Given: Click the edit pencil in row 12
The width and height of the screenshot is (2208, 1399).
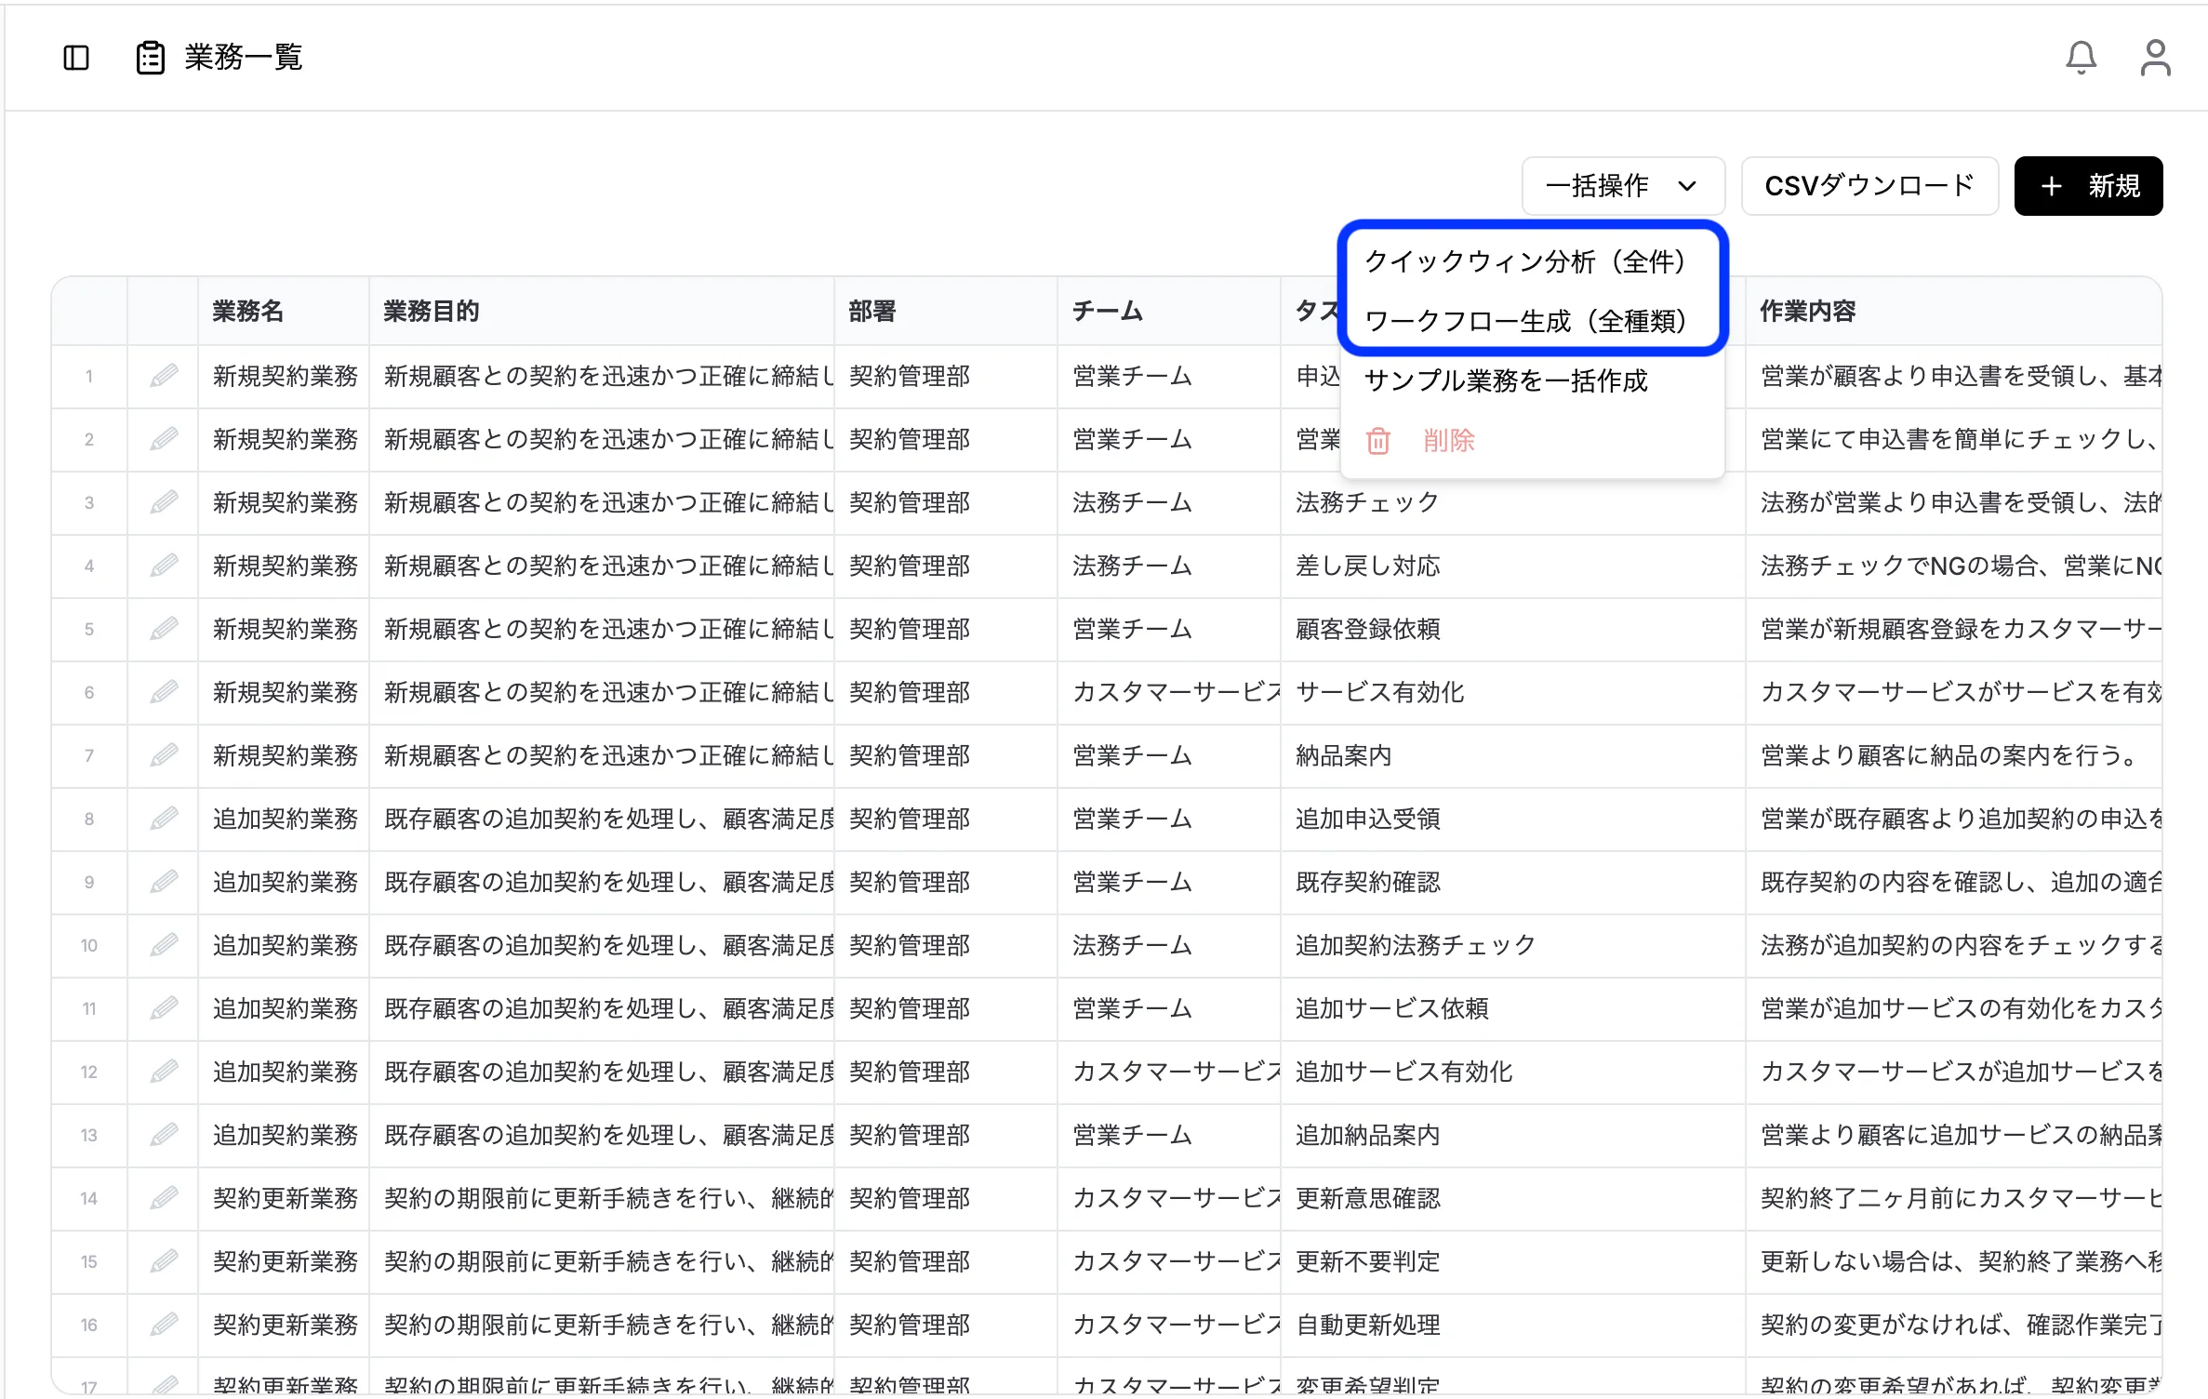Looking at the screenshot, I should (164, 1073).
